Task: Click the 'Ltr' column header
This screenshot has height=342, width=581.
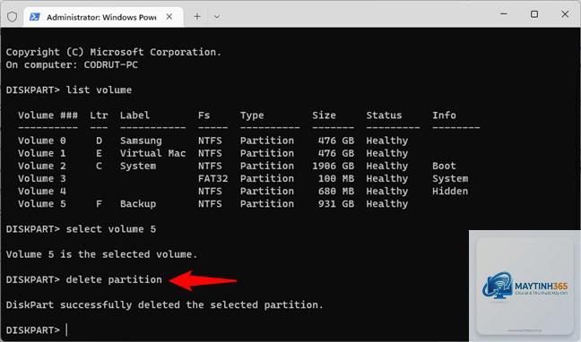Action: click(99, 115)
